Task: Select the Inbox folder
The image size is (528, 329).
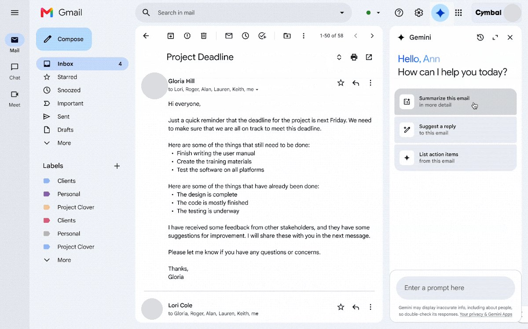Action: (82, 64)
